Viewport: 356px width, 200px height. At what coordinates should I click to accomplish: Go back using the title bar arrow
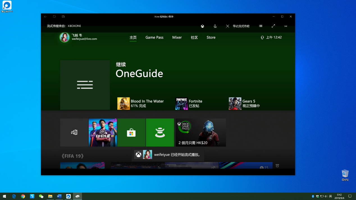(x=45, y=17)
